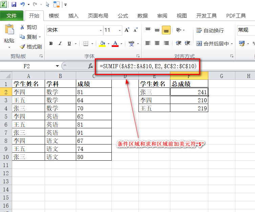Select cell with total 219
The width and height of the screenshot is (255, 212).
tap(189, 108)
